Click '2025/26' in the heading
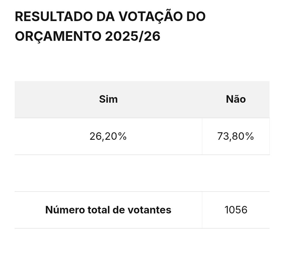Image resolution: width=288 pixels, height=255 pixels. [x=132, y=36]
